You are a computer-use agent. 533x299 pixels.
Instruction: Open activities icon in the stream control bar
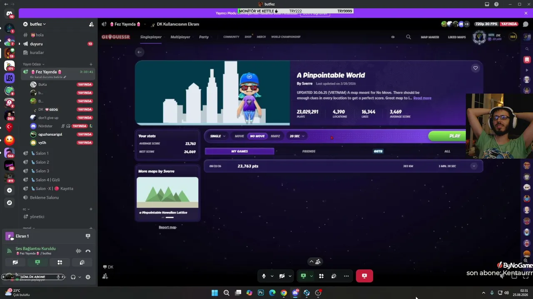tap(321, 276)
